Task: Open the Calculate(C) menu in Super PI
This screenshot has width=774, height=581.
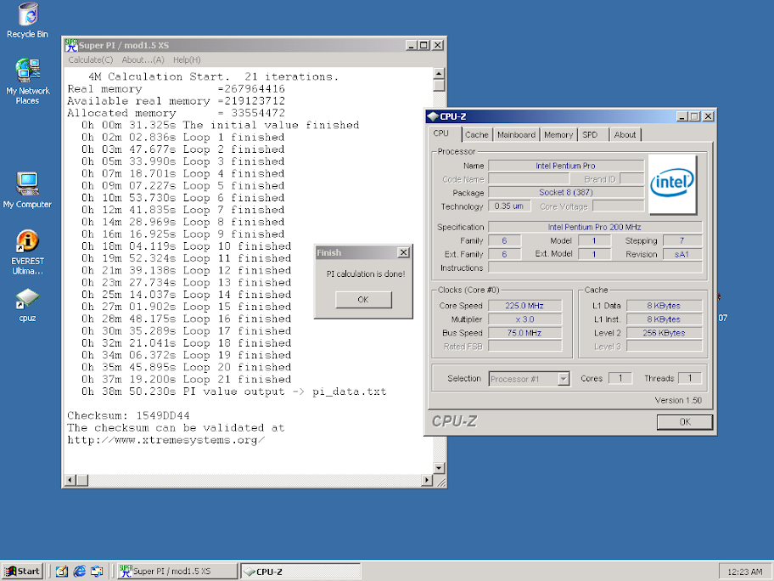Action: tap(90, 59)
